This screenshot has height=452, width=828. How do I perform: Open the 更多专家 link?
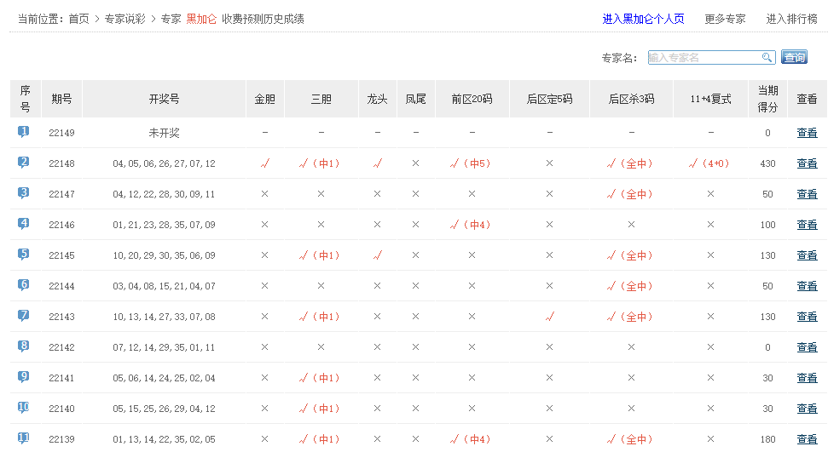[725, 19]
